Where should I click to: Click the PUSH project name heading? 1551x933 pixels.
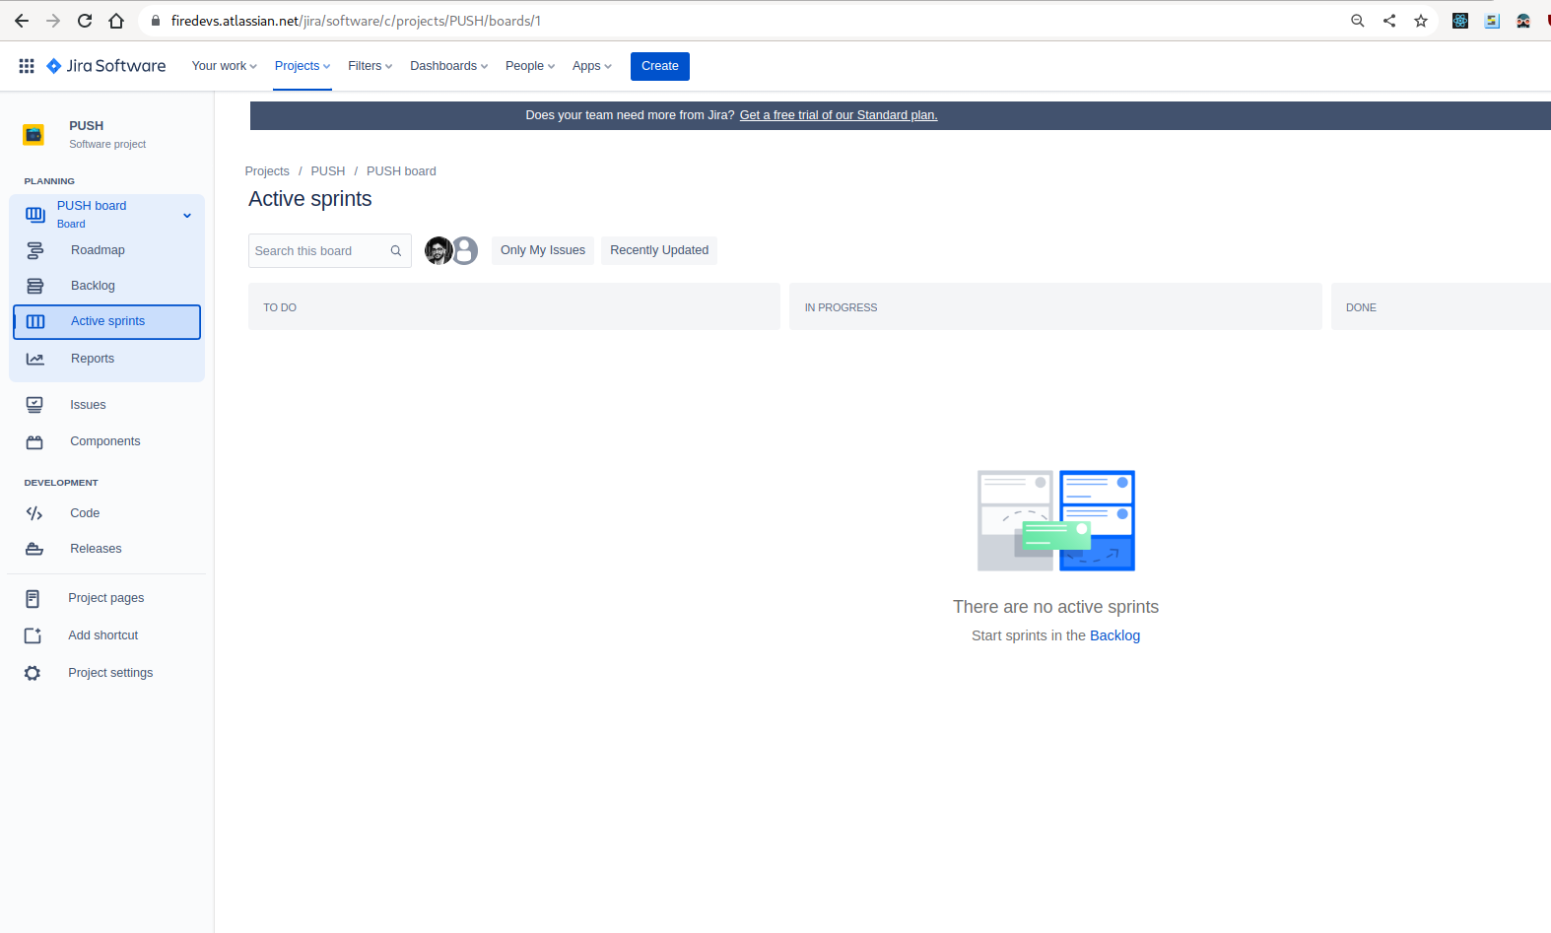point(87,126)
